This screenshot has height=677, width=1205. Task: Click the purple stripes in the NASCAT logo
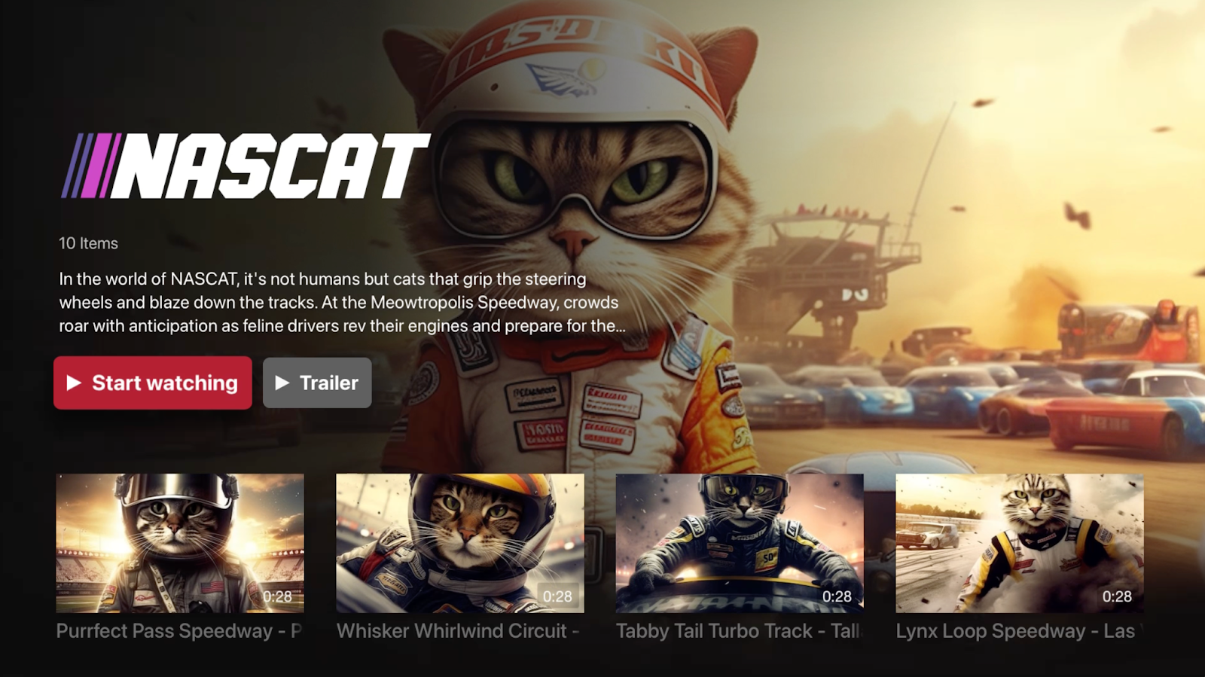click(x=90, y=166)
